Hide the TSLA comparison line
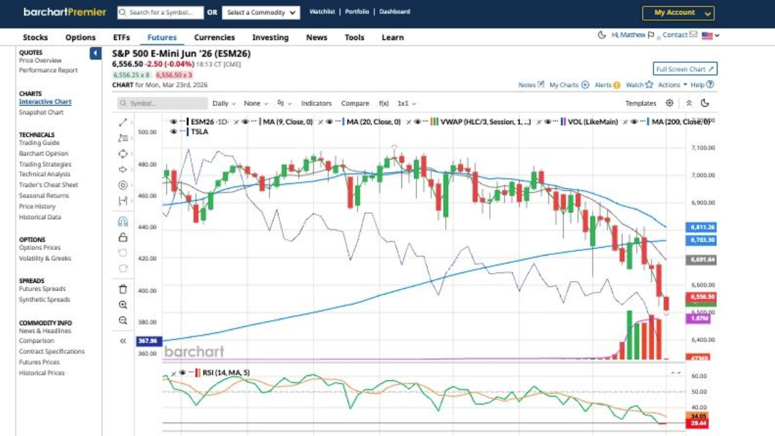This screenshot has width=775, height=436. 174,131
